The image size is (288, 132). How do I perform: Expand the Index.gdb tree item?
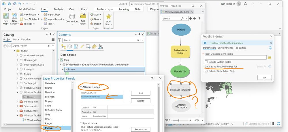(x=18, y=69)
